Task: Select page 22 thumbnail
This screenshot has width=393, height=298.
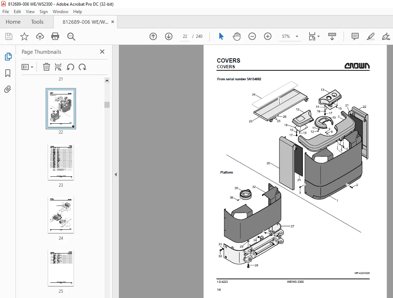Action: tap(61, 109)
